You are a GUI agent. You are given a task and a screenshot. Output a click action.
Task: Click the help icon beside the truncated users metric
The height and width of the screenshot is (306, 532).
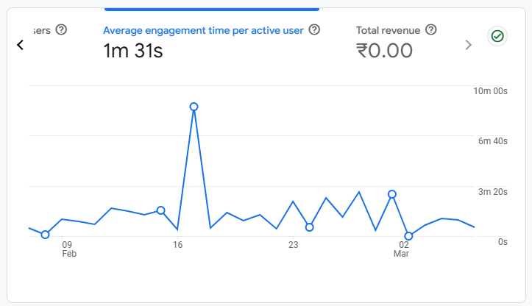pos(61,30)
